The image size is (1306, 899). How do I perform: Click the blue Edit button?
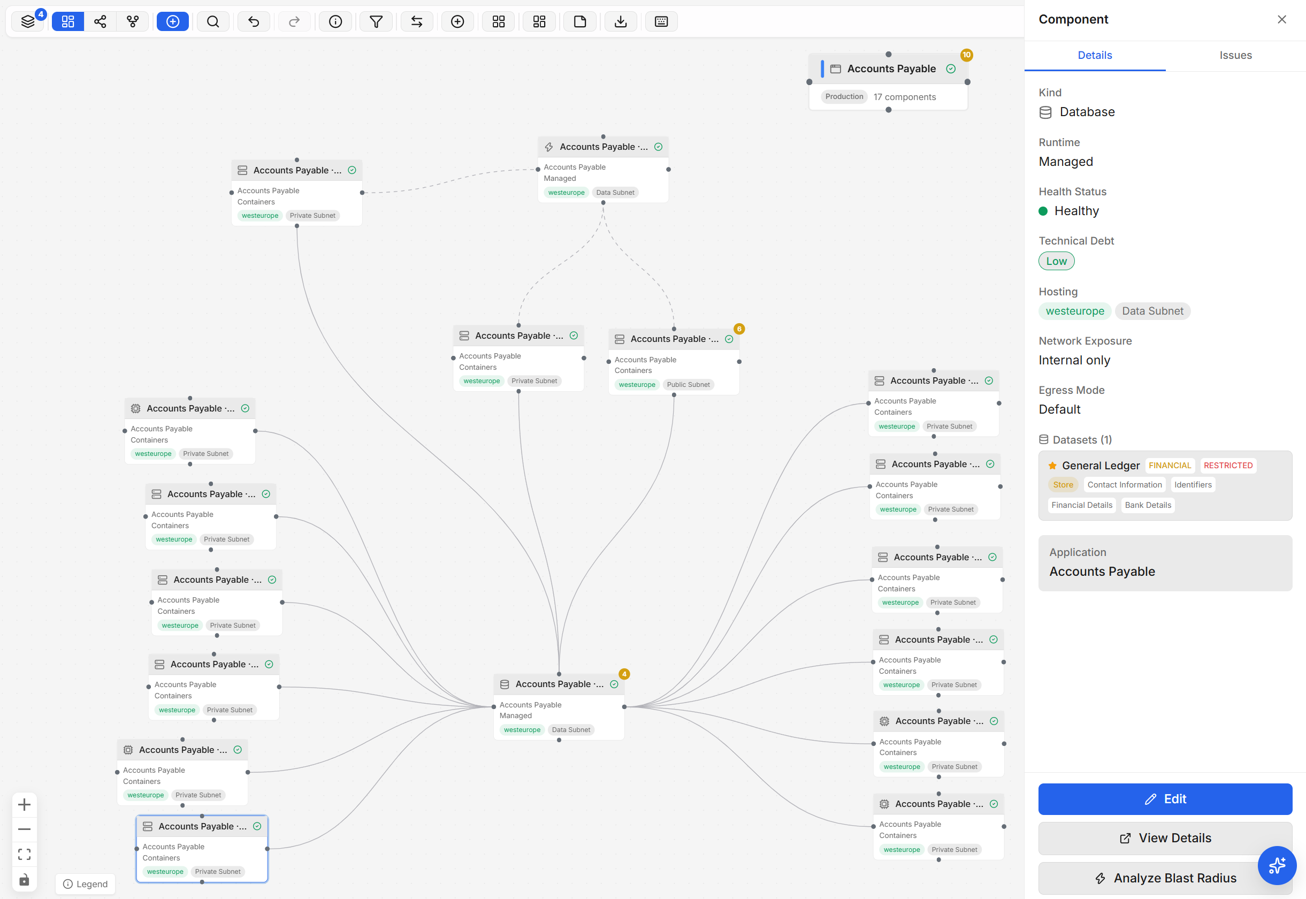tap(1165, 799)
